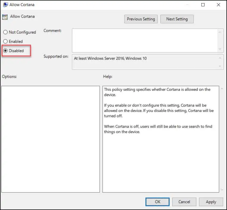Click the policy setting icon beside Allow Cortana
227x210 pixels.
pyautogui.click(x=5, y=17)
